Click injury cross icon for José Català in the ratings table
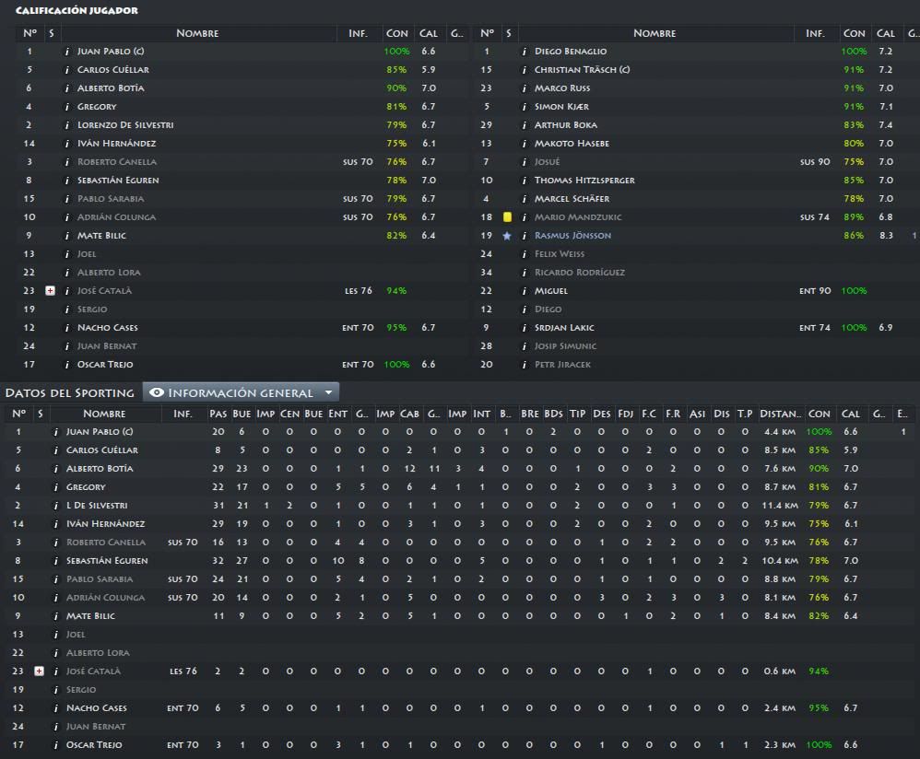This screenshot has width=920, height=759. (x=51, y=291)
